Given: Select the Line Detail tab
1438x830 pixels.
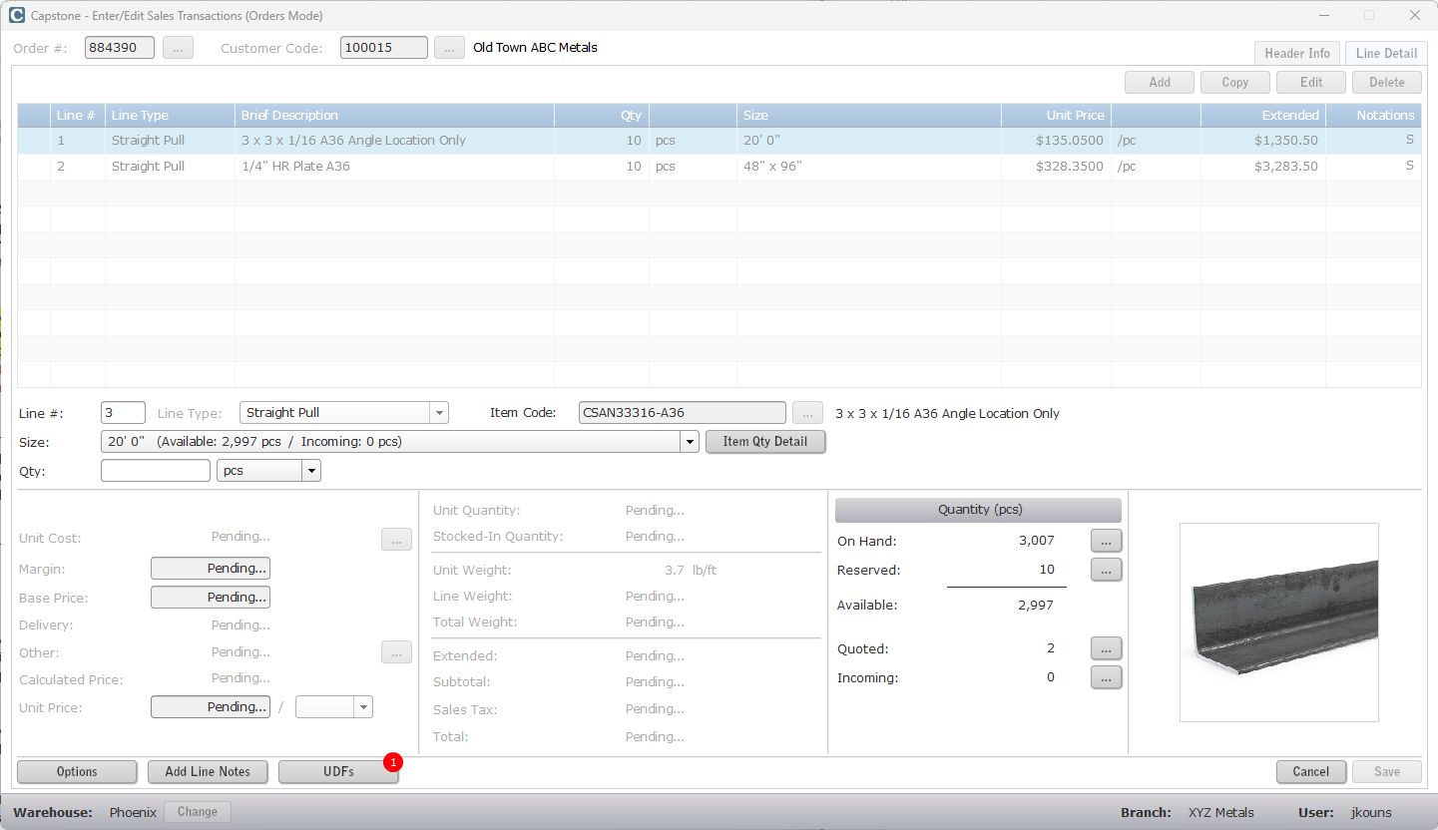Looking at the screenshot, I should point(1386,53).
